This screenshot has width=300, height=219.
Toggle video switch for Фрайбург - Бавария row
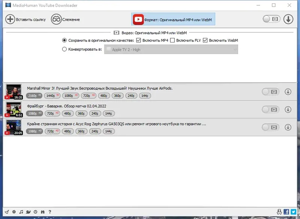tap(270, 110)
